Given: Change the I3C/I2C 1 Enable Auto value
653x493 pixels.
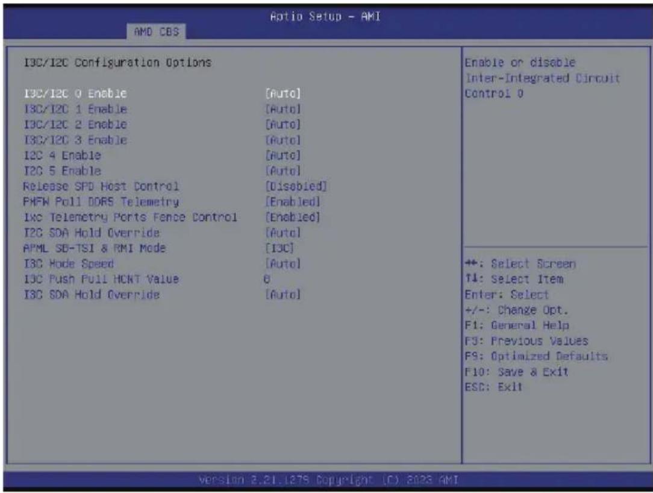Looking at the screenshot, I should click(283, 109).
